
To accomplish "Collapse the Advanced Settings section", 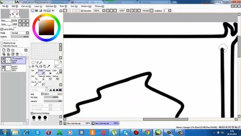I will (32, 113).
